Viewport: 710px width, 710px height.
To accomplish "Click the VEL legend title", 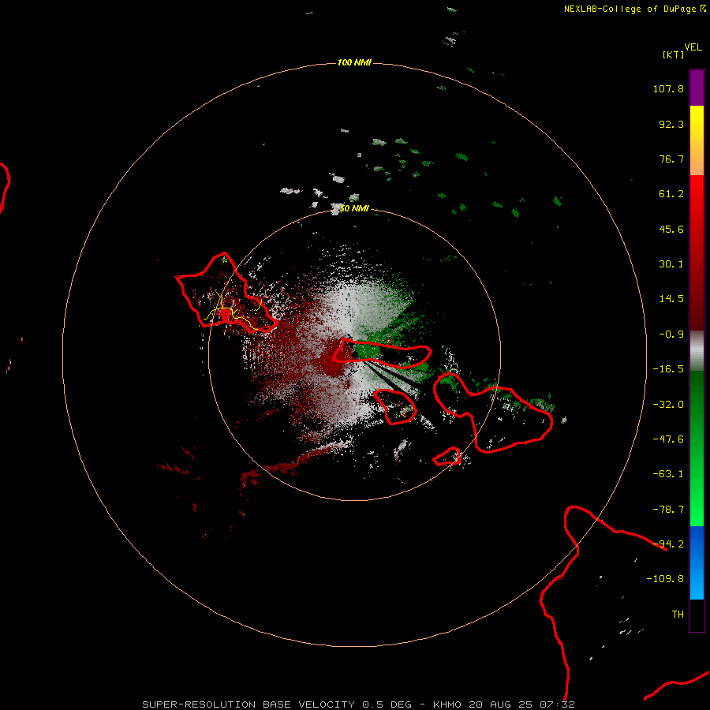I will [x=693, y=47].
